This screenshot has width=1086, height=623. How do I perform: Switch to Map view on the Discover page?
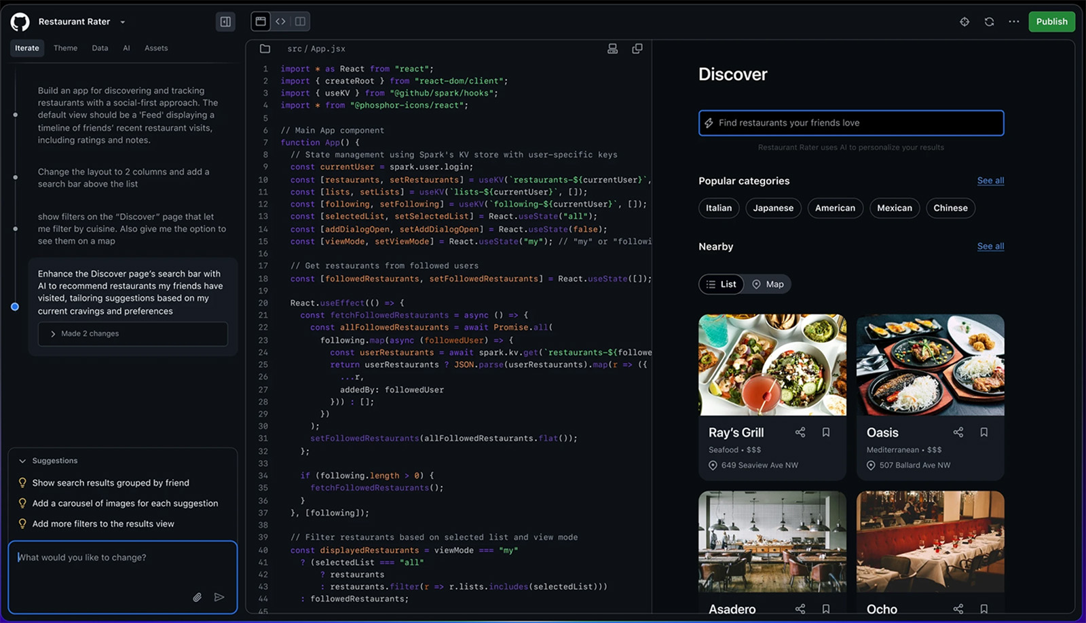(768, 284)
